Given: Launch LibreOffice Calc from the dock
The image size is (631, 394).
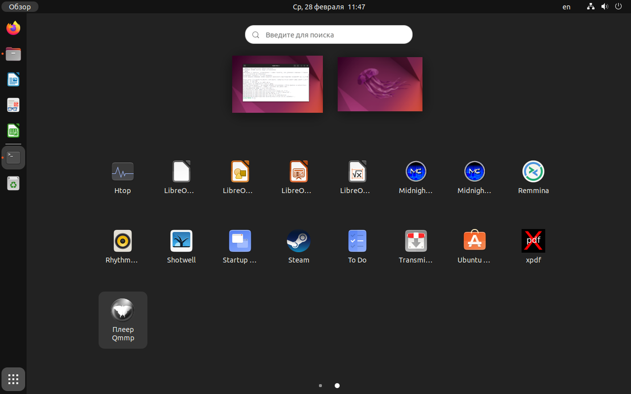Looking at the screenshot, I should coord(13,131).
